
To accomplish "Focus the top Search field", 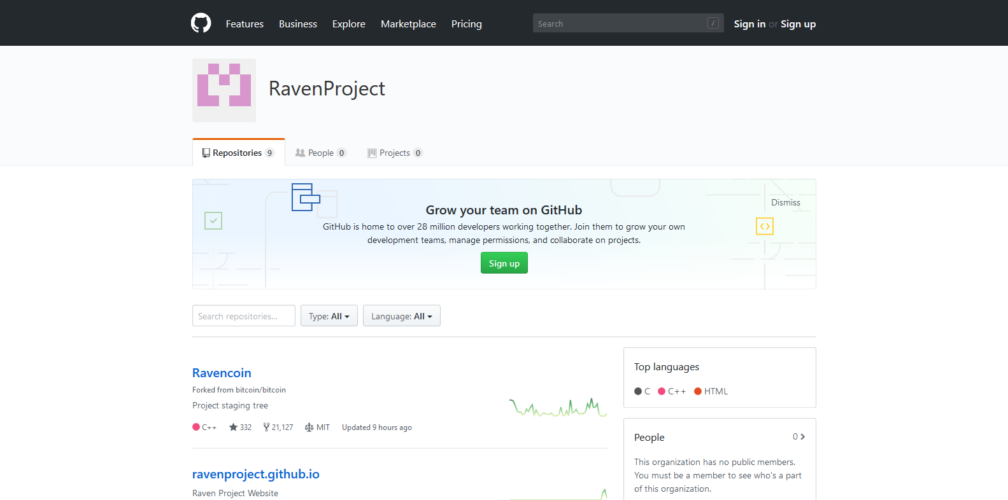I will coord(628,24).
